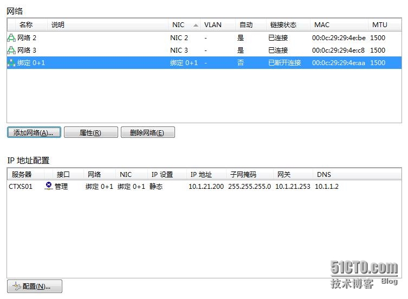Click the 添加网络(A)... button

coord(34,132)
